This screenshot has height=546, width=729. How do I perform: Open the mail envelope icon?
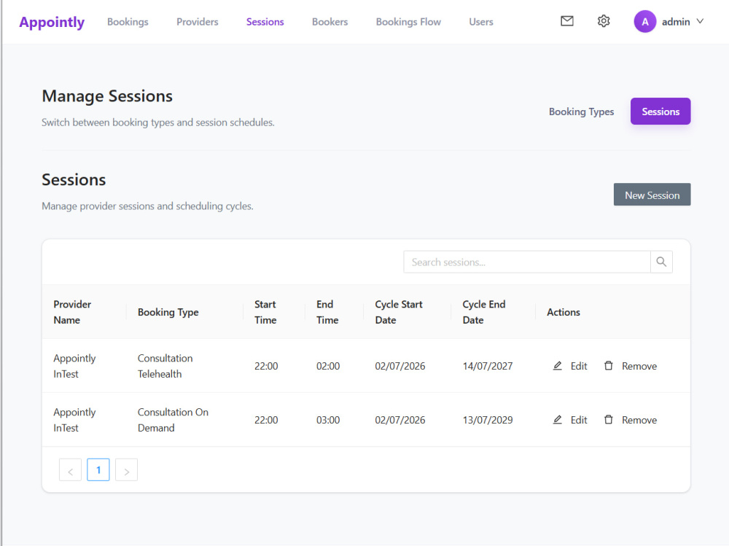tap(566, 21)
